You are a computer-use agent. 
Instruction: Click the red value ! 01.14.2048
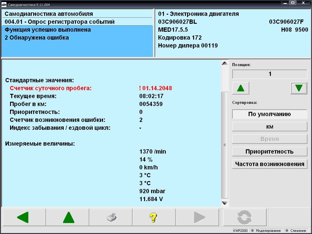(x=156, y=88)
